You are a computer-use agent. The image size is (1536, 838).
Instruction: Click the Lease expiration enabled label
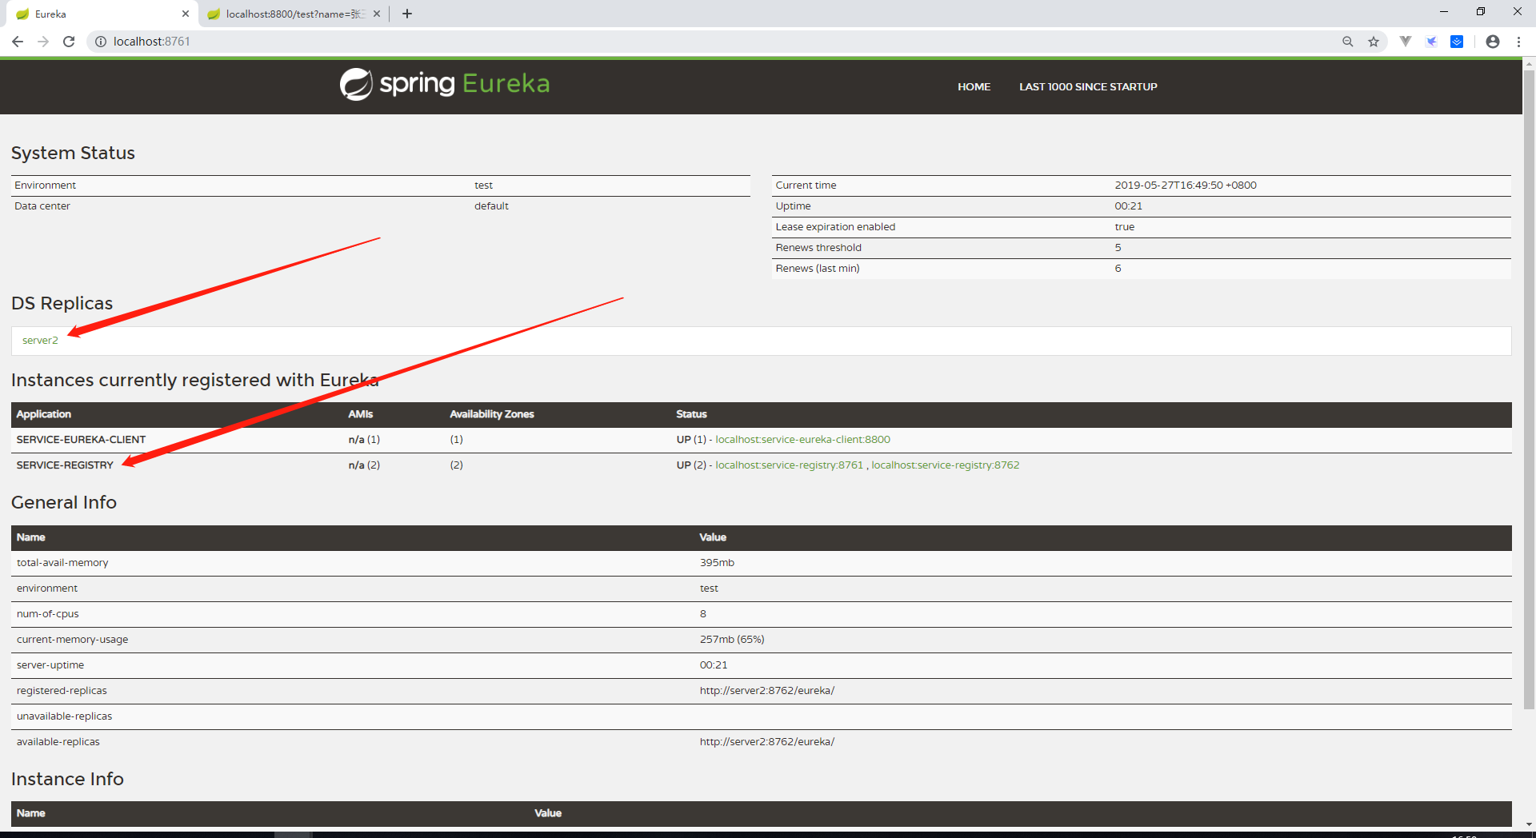tap(835, 227)
